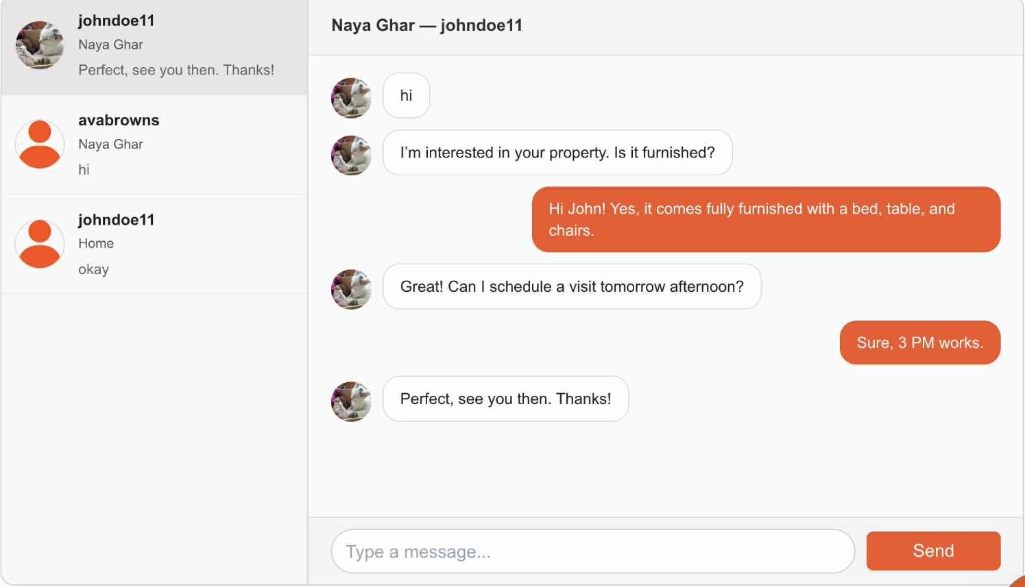Click the 'okay' preview text in sidebar
Viewport: 1025px width, 587px height.
[93, 269]
